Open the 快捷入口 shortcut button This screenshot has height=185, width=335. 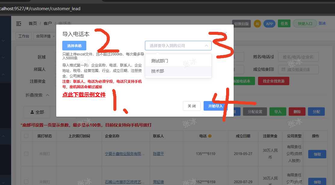[305, 23]
